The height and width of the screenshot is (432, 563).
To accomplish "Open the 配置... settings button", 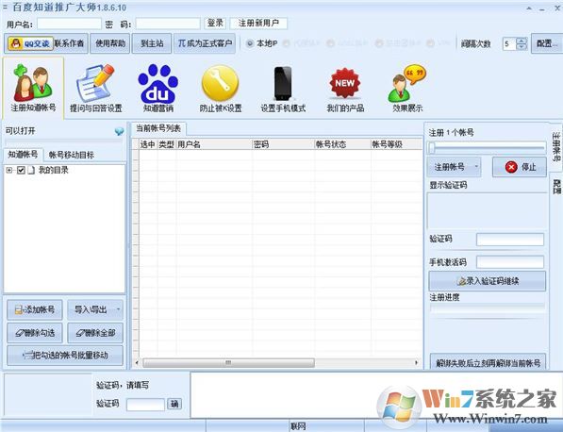I will [547, 43].
